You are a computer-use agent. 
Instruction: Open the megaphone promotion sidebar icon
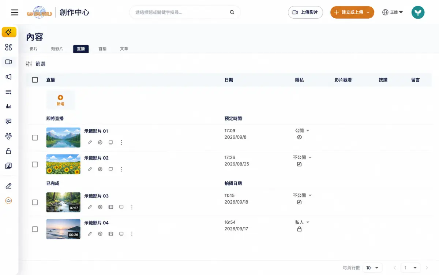click(x=8, y=77)
